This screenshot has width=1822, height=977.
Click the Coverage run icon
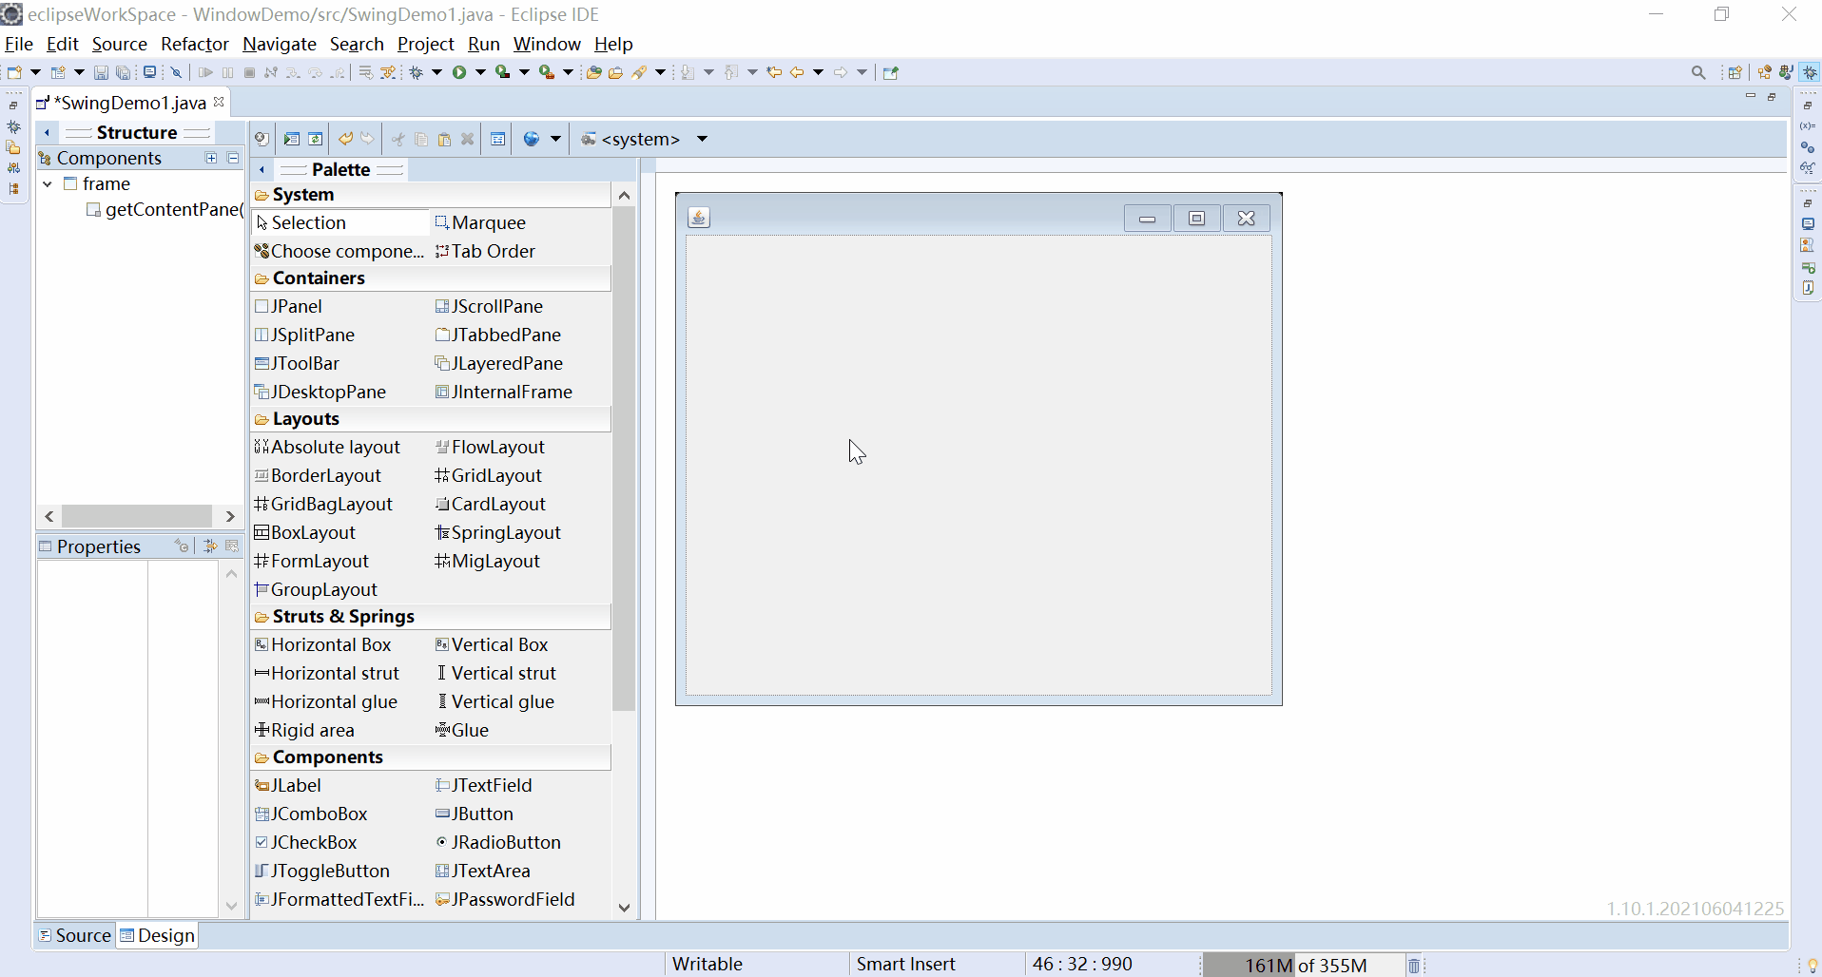[x=503, y=72]
